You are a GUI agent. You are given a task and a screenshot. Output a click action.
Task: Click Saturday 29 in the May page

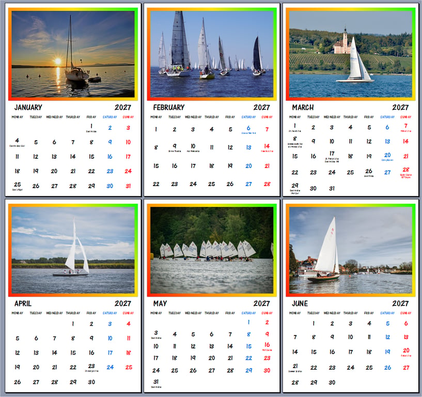[248, 370]
